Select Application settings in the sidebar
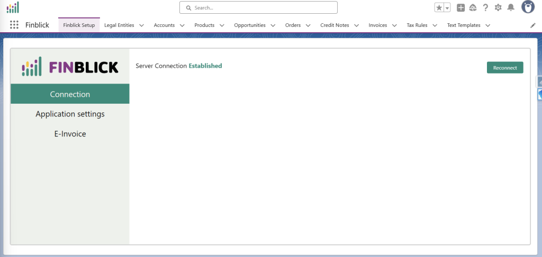Screen dimensions: 542x257 coord(70,114)
